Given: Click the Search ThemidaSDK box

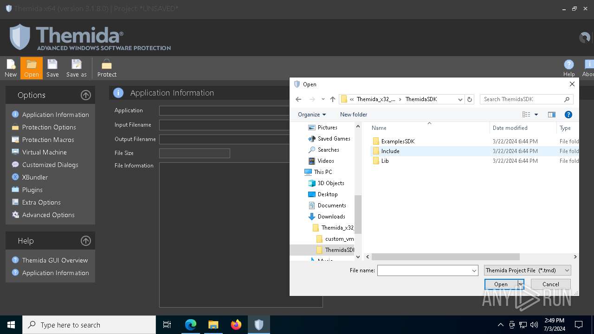Looking at the screenshot, I should click(x=526, y=99).
